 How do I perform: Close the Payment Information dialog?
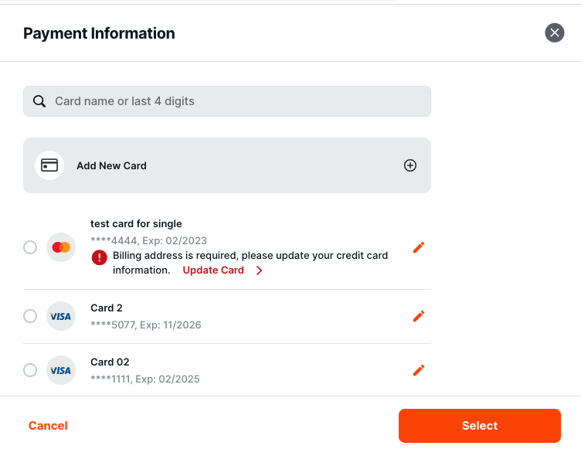pos(554,33)
